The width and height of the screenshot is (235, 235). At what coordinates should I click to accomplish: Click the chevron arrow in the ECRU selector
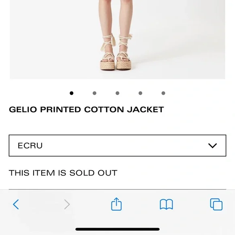point(213,146)
